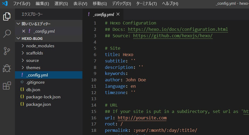The height and width of the screenshot is (135, 249).
Task: Open the 表示(V) menu
Action: [x=80, y=3]
